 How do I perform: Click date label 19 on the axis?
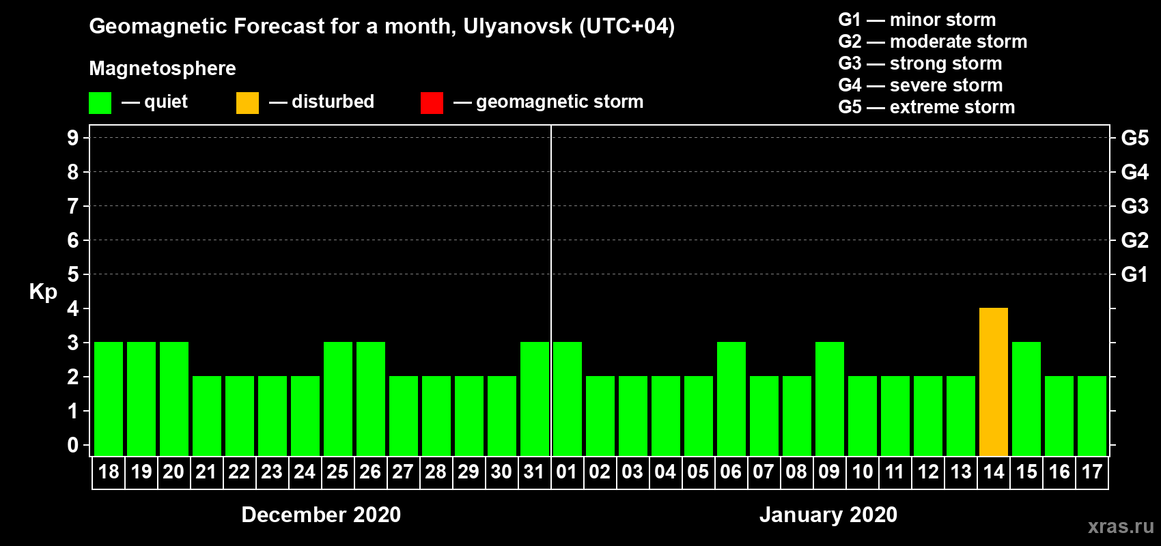click(141, 472)
